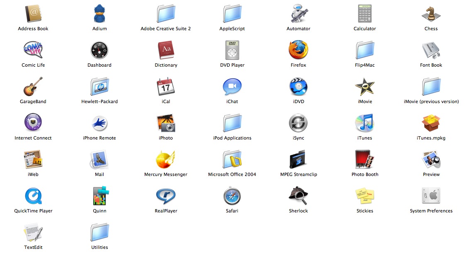Screen dimensions: 471x258
Task: Click the "Address Book" text label
Action: [x=33, y=29]
